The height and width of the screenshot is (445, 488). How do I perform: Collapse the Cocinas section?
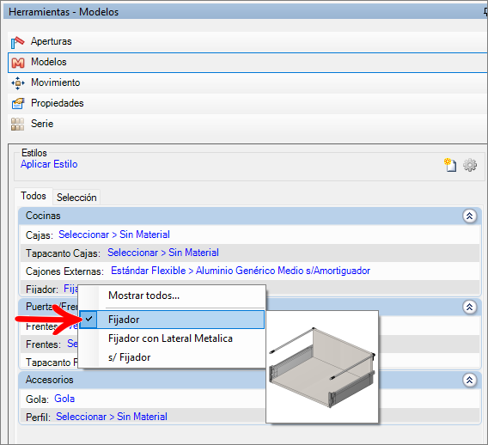(469, 216)
